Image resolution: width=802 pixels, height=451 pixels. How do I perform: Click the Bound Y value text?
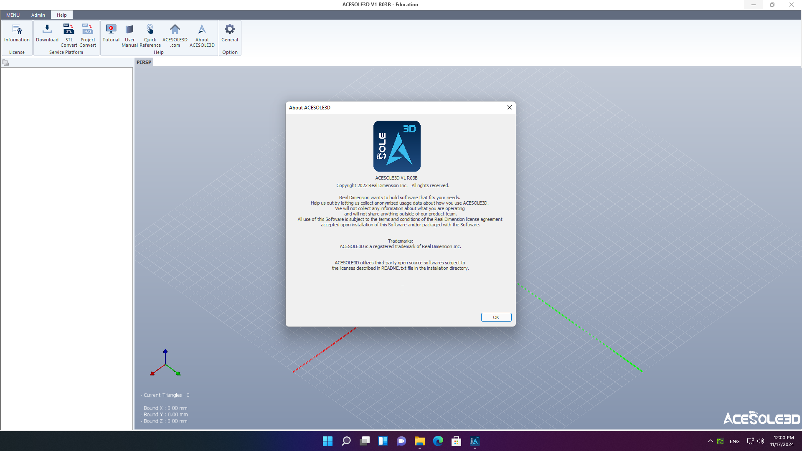tap(165, 415)
